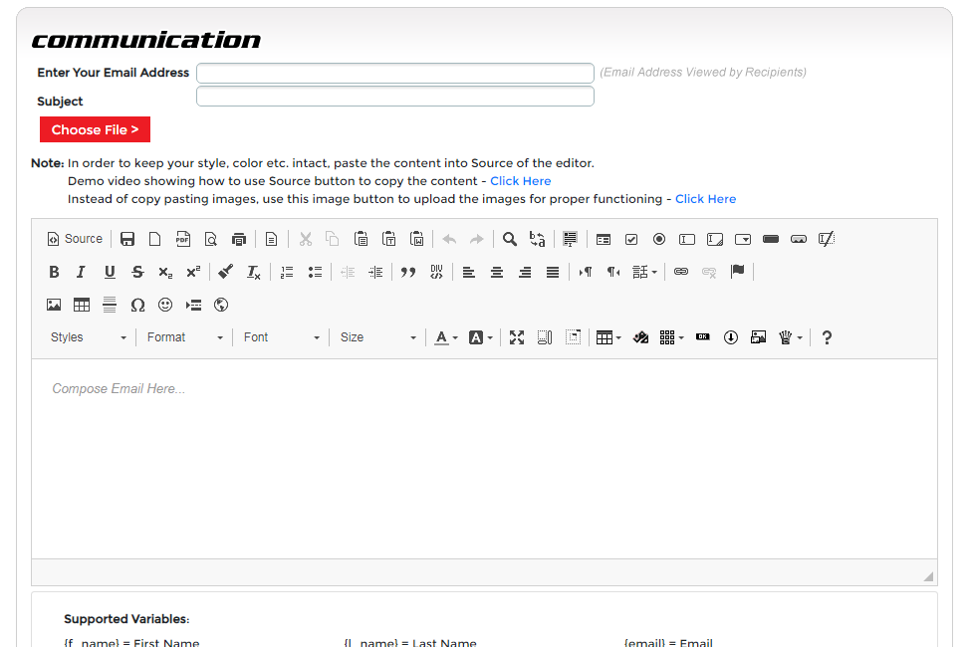
Task: Toggle bold formatting
Action: [54, 272]
